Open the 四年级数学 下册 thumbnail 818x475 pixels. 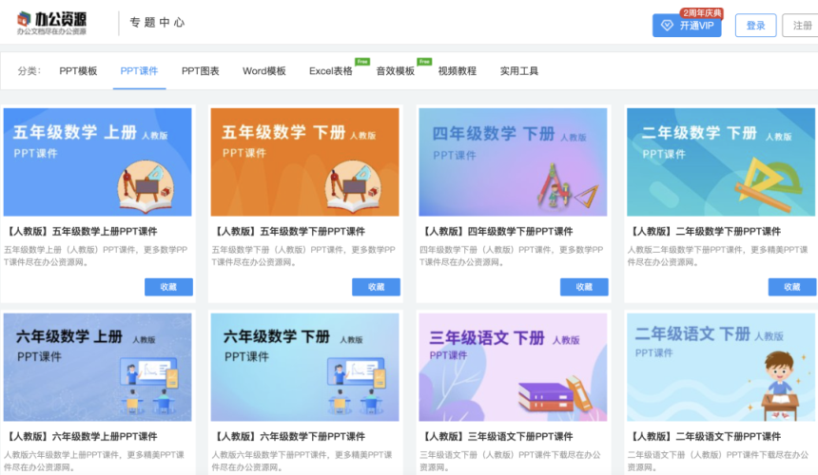(x=513, y=161)
